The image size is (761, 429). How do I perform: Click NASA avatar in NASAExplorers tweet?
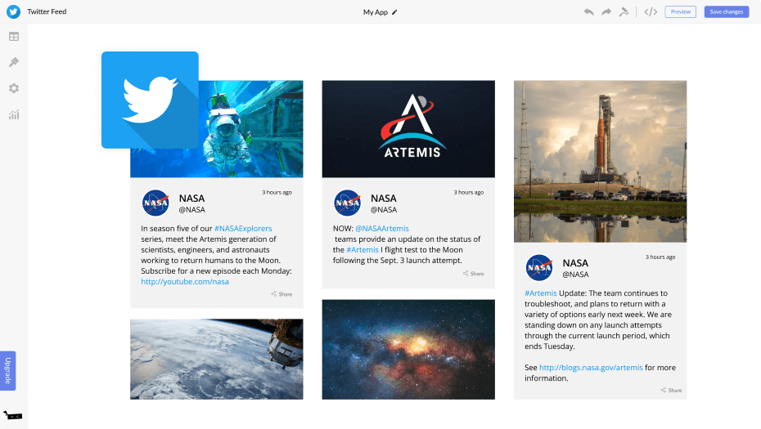pyautogui.click(x=155, y=203)
